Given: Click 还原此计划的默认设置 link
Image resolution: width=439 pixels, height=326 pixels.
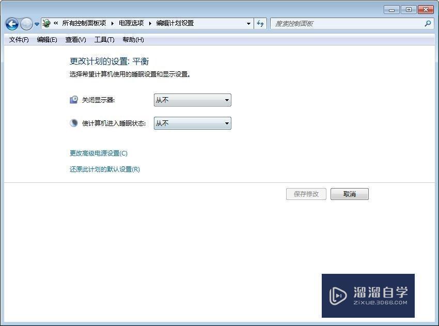Looking at the screenshot, I should coord(104,169).
